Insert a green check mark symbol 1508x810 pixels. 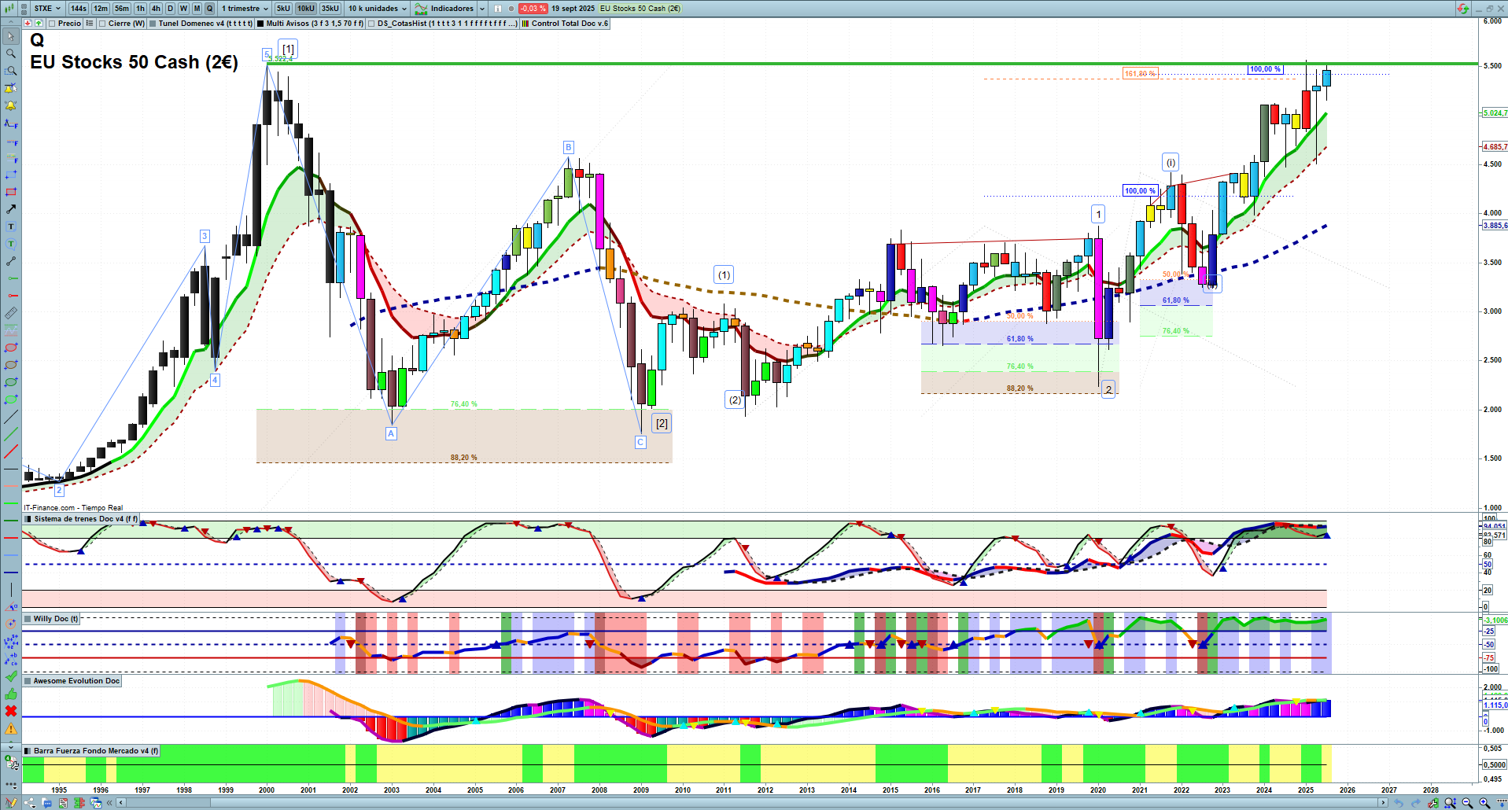click(x=11, y=676)
